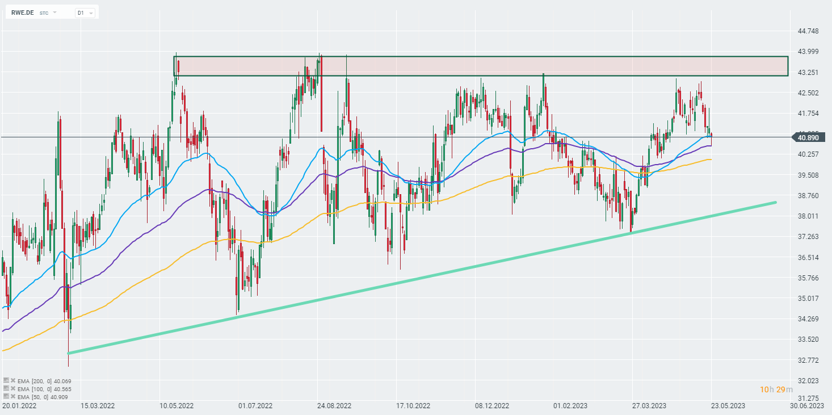Click the 42.502 price axis label
Viewport: 832px width, 415px height.
tap(808, 93)
